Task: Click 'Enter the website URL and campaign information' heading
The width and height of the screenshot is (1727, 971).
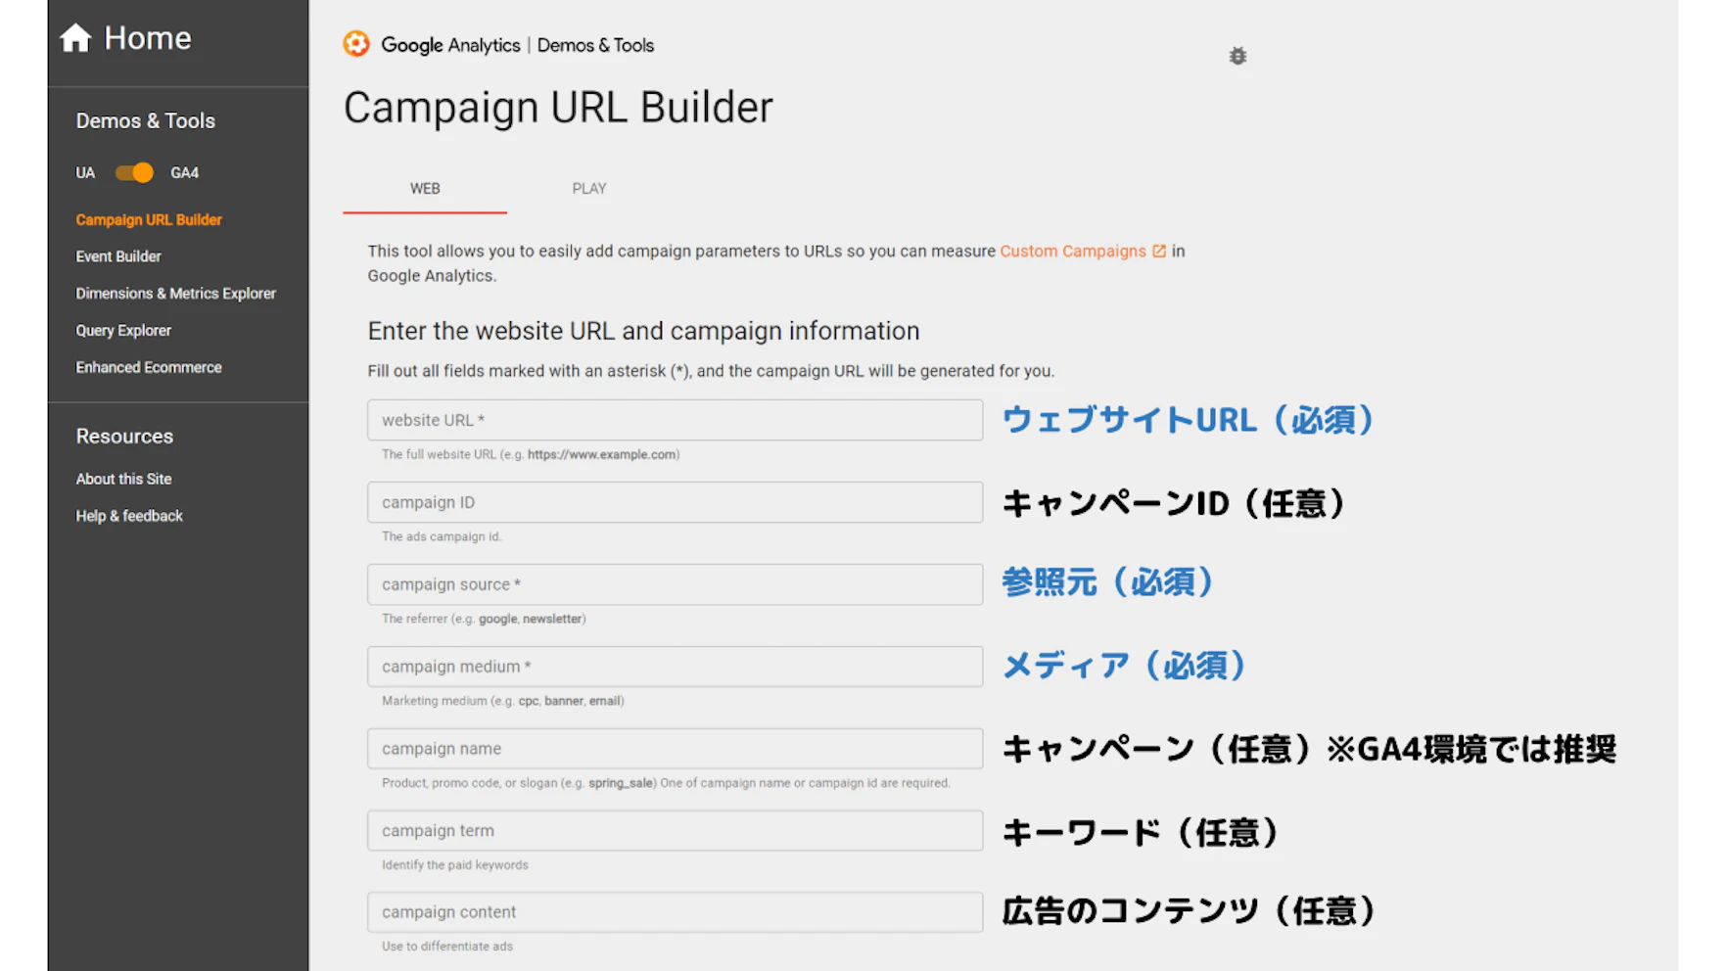Action: point(643,331)
